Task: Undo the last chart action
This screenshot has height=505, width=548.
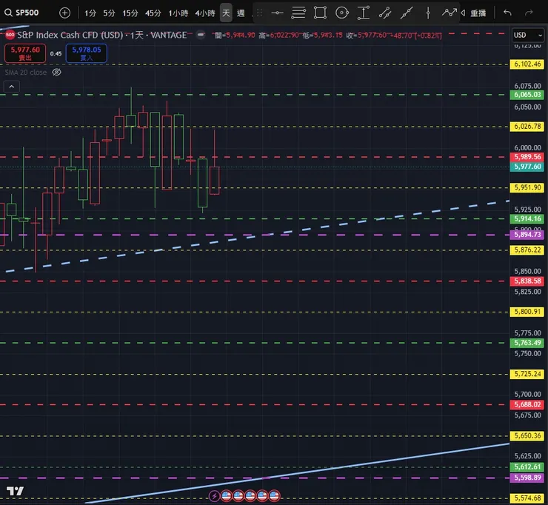Action: [507, 13]
